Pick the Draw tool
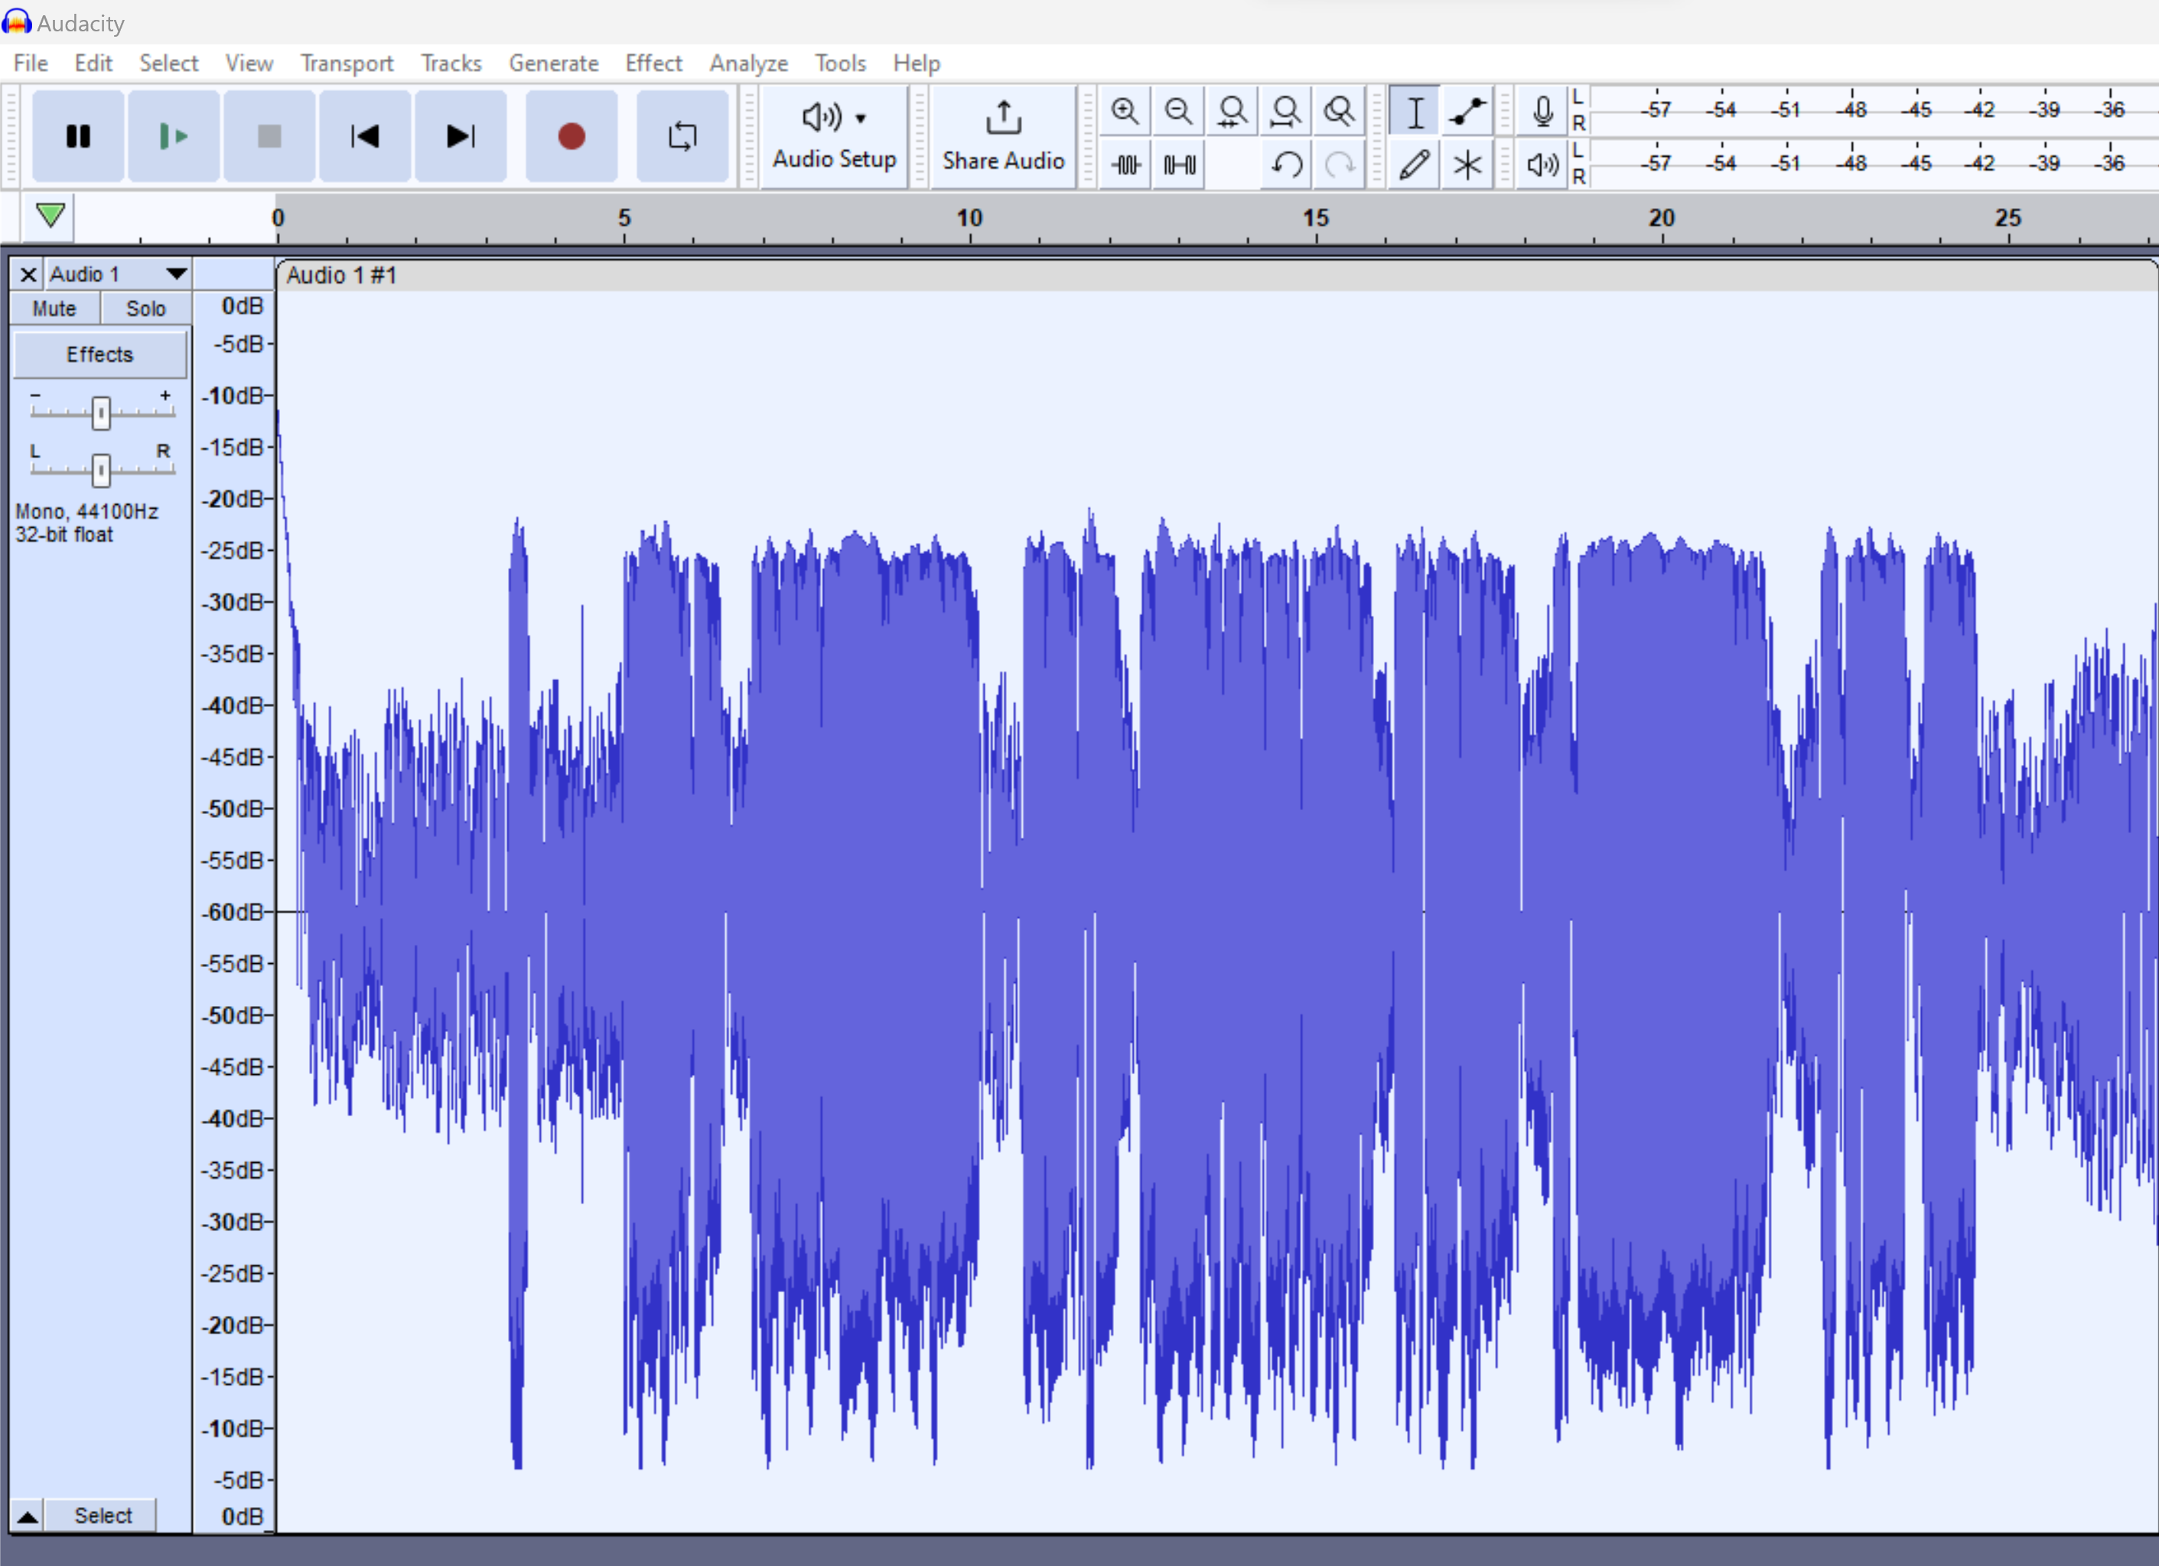This screenshot has height=1566, width=2159. click(x=1415, y=164)
